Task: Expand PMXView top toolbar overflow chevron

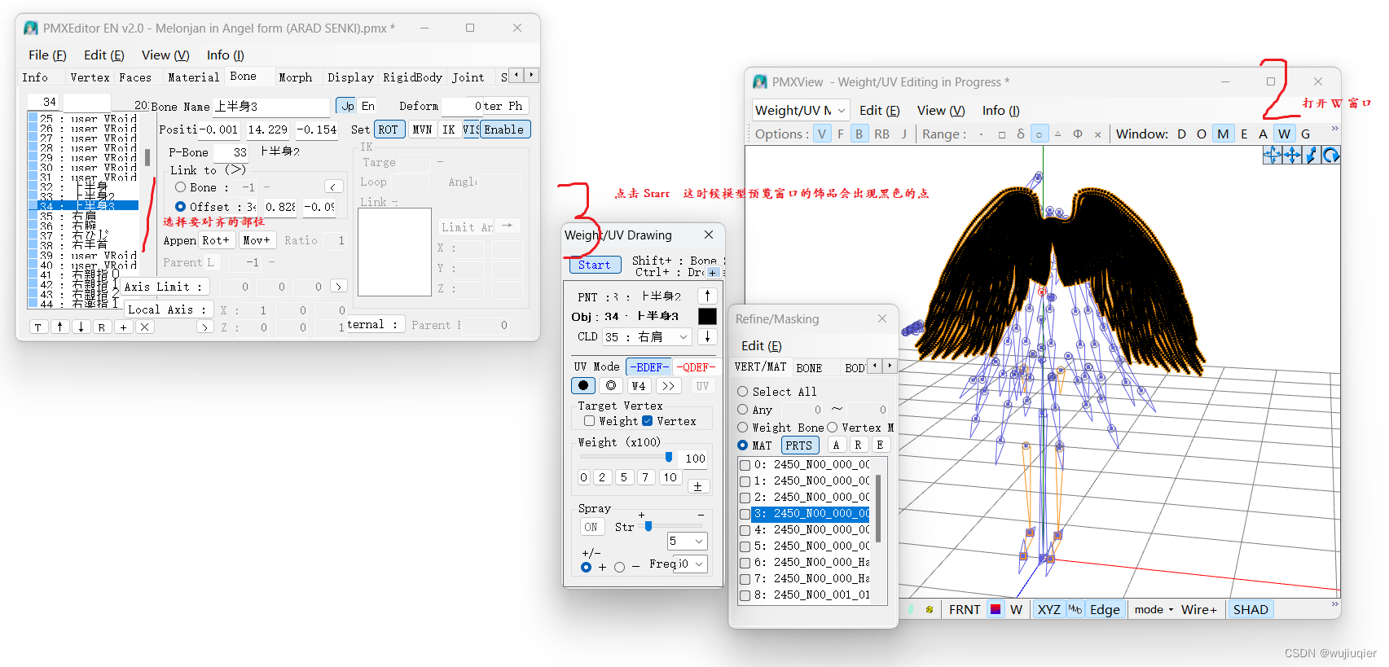Action: [1334, 129]
